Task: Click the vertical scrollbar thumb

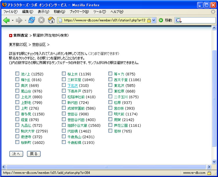Action: click(x=214, y=98)
